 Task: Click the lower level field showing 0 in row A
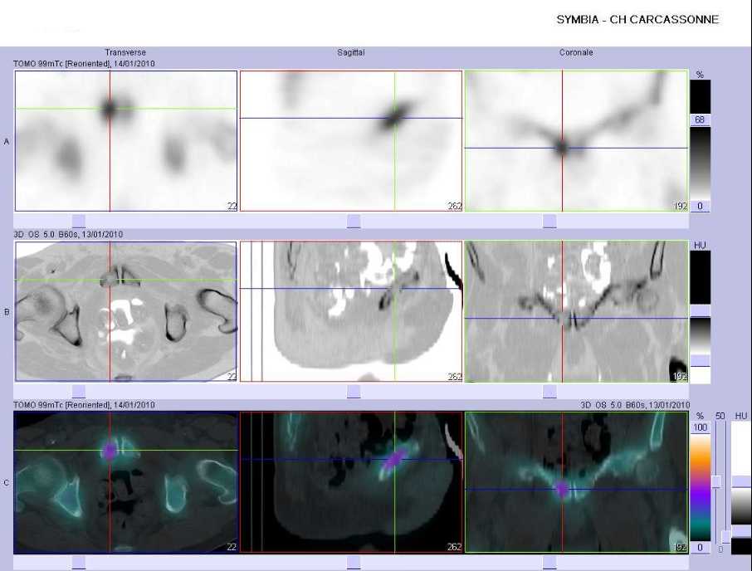(x=700, y=206)
